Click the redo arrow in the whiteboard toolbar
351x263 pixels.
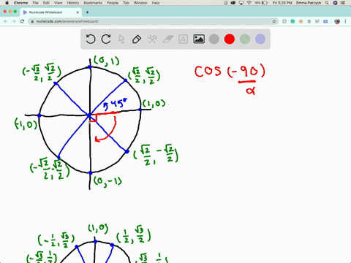pyautogui.click(x=106, y=39)
